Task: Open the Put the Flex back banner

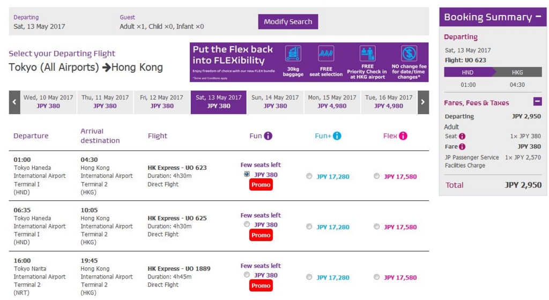Action: tap(309, 62)
